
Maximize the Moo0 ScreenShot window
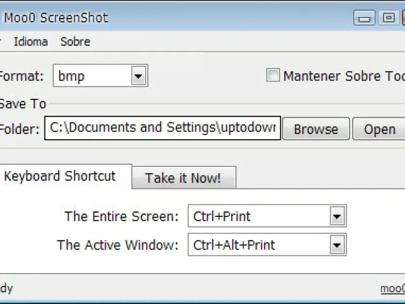[x=389, y=18]
